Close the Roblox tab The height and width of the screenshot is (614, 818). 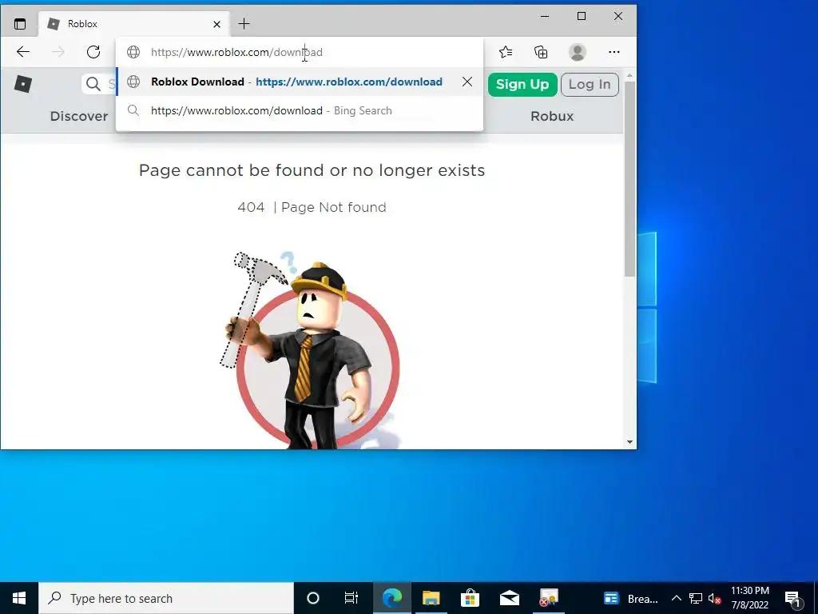[217, 24]
